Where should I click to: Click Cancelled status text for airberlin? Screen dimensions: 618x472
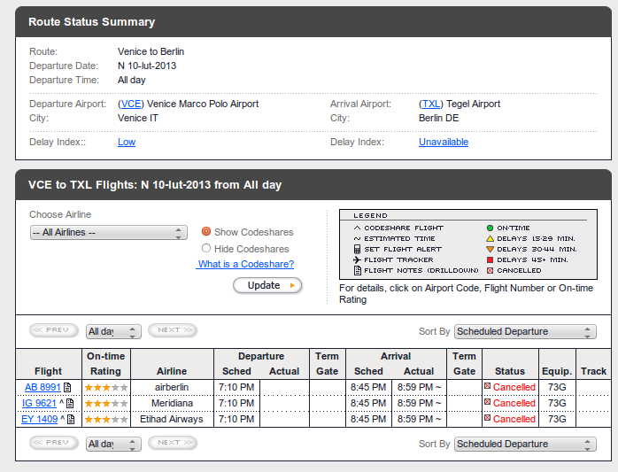click(514, 387)
